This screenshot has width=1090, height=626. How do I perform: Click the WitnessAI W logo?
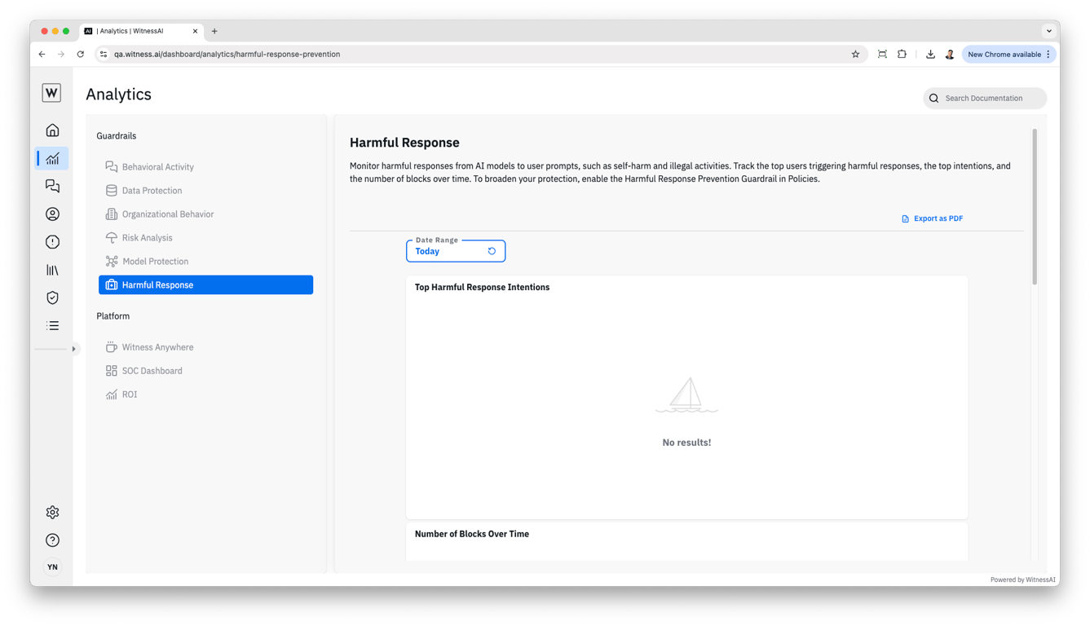51,93
